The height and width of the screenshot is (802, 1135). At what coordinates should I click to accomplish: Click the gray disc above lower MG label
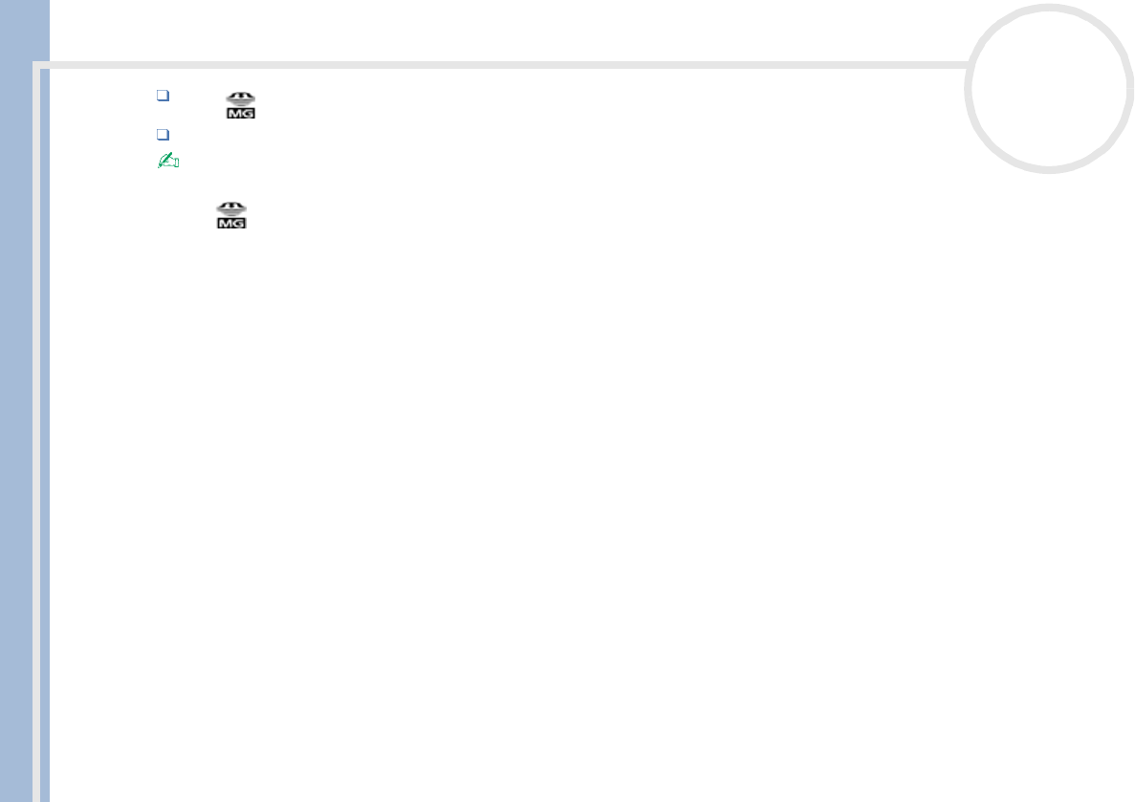tap(231, 209)
